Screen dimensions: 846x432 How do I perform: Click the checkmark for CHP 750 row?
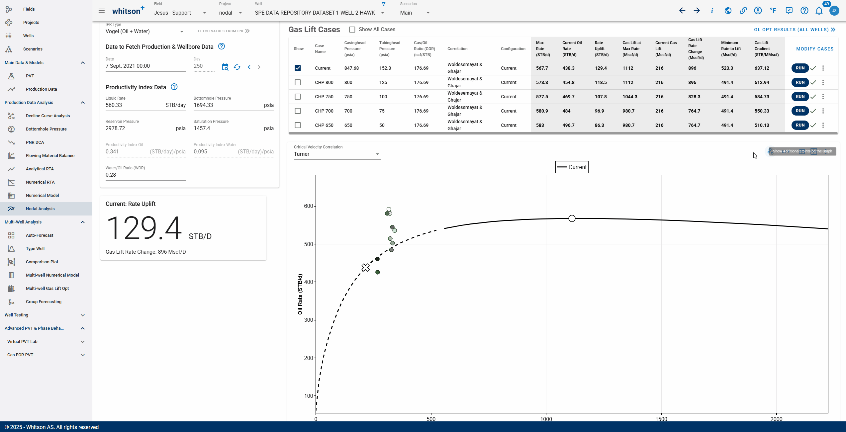click(x=813, y=97)
